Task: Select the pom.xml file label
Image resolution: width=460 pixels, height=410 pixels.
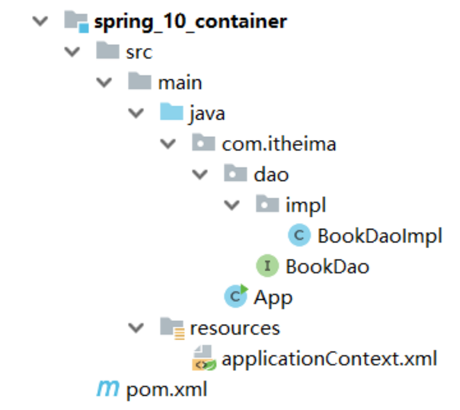Action: [x=167, y=390]
